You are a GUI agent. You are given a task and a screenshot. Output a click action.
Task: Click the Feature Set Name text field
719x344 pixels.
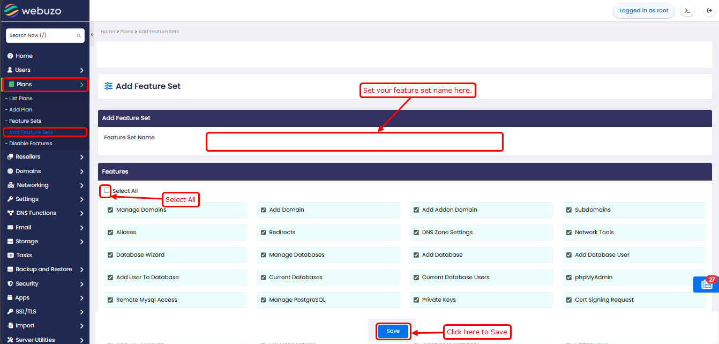(355, 141)
